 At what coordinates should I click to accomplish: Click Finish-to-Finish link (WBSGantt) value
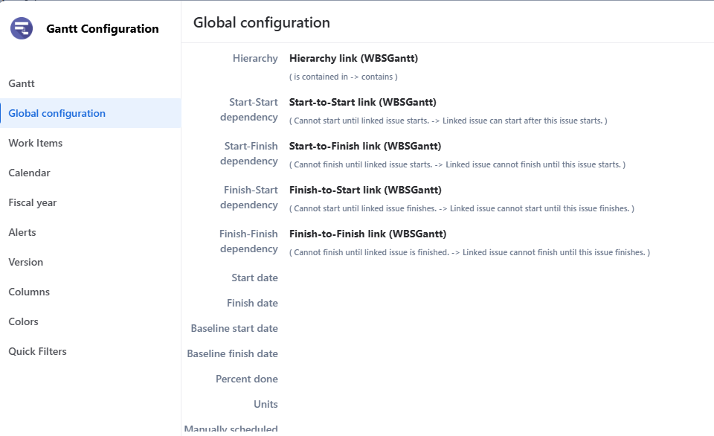coord(368,234)
